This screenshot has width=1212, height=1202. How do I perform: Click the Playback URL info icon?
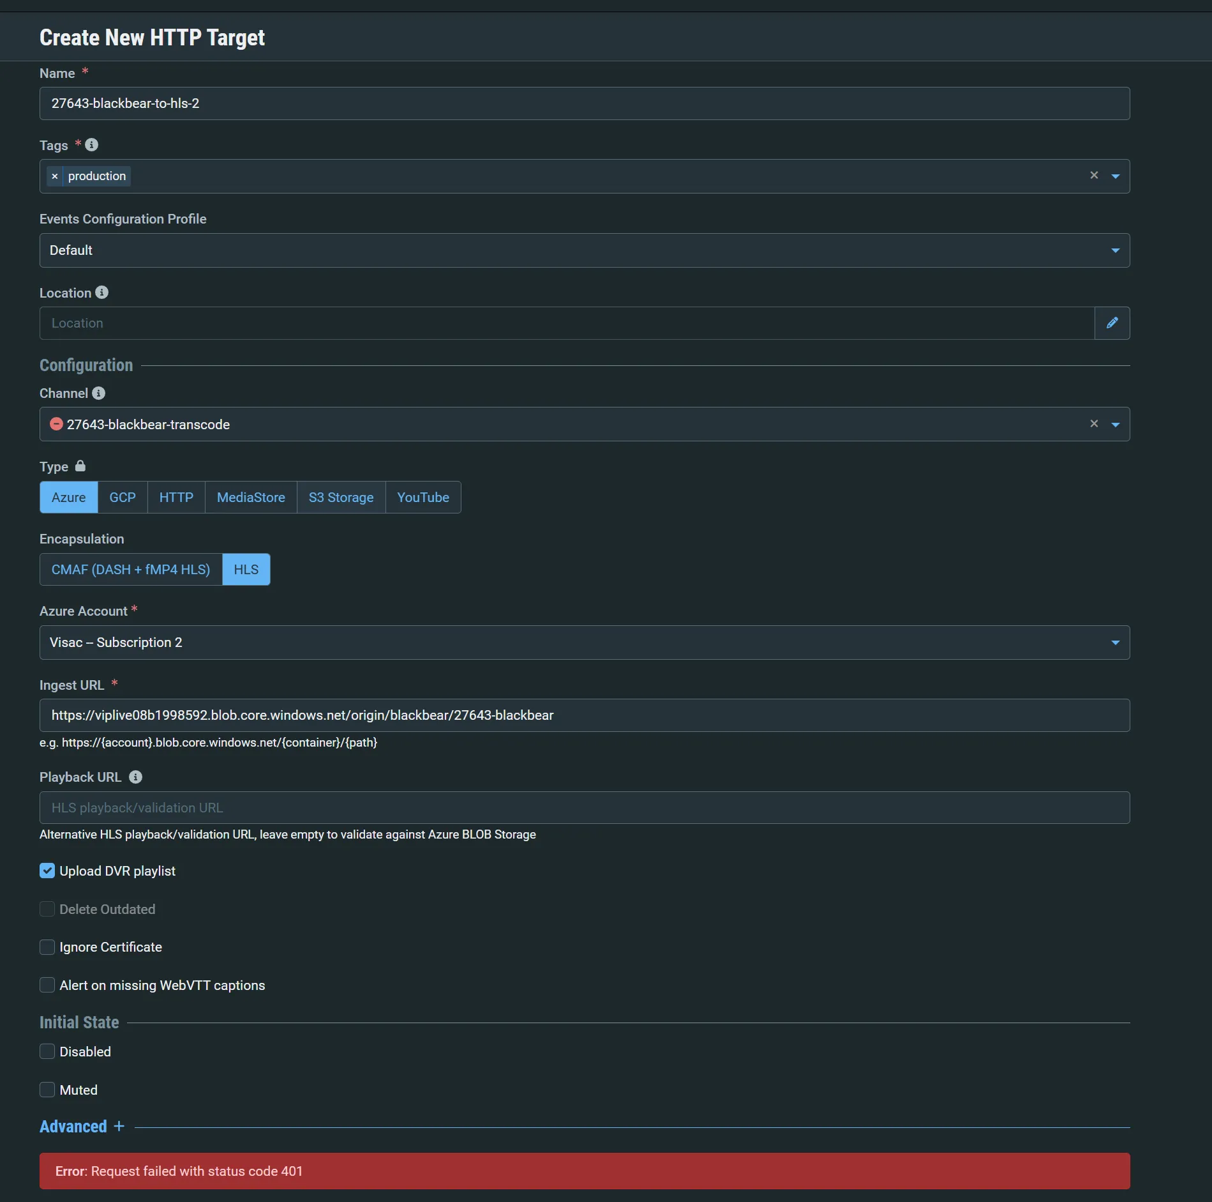[135, 777]
